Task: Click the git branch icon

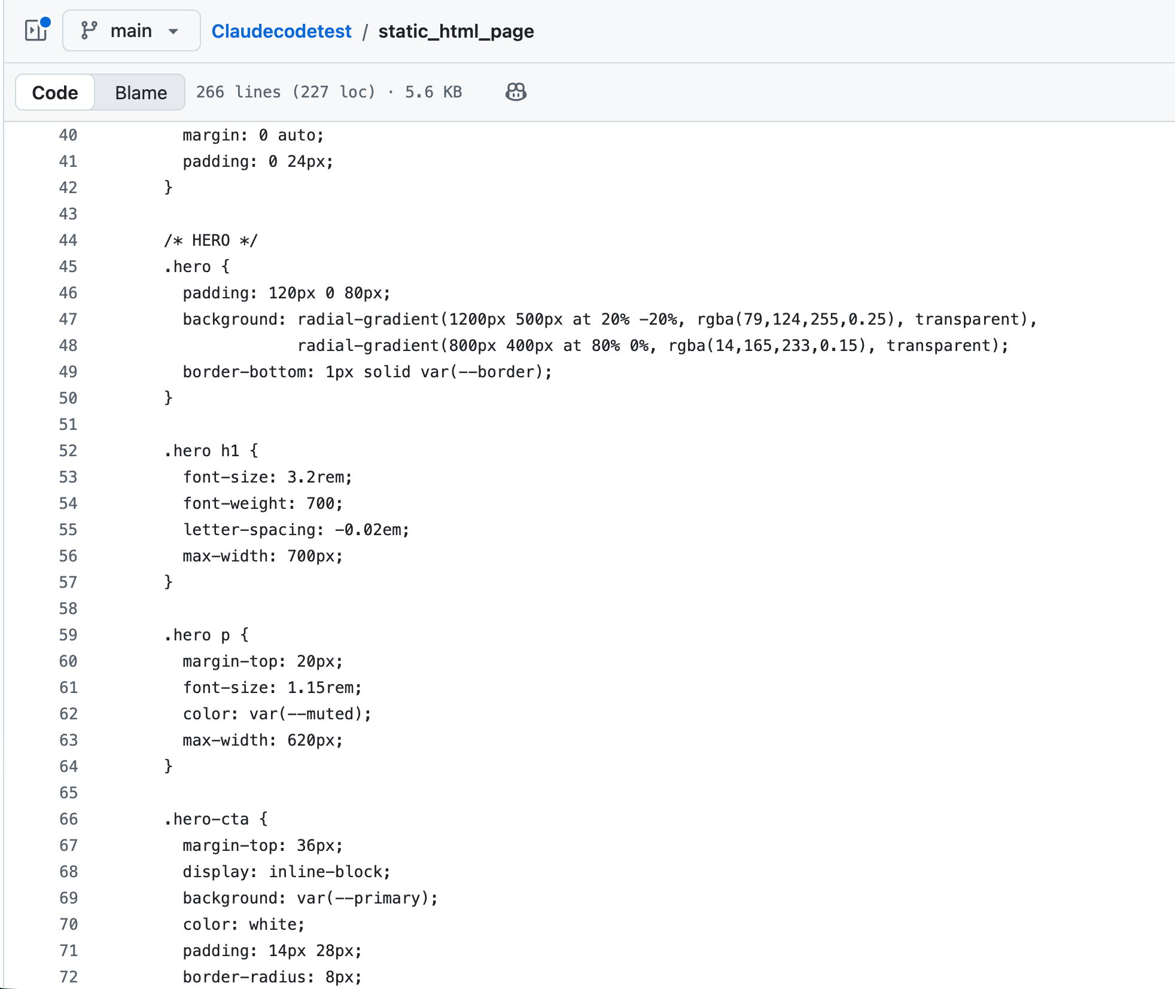Action: click(89, 30)
